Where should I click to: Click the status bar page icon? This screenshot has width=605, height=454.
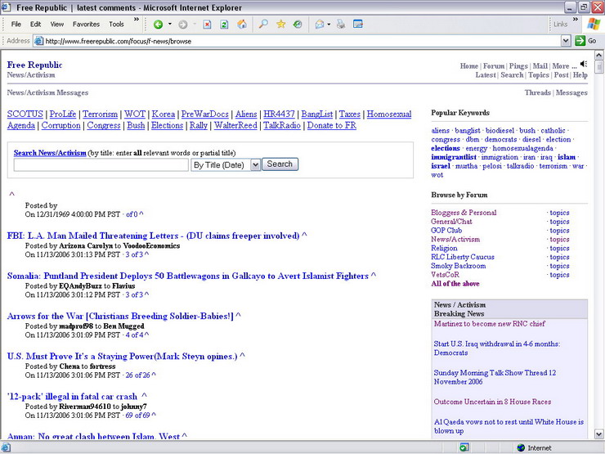(6, 447)
